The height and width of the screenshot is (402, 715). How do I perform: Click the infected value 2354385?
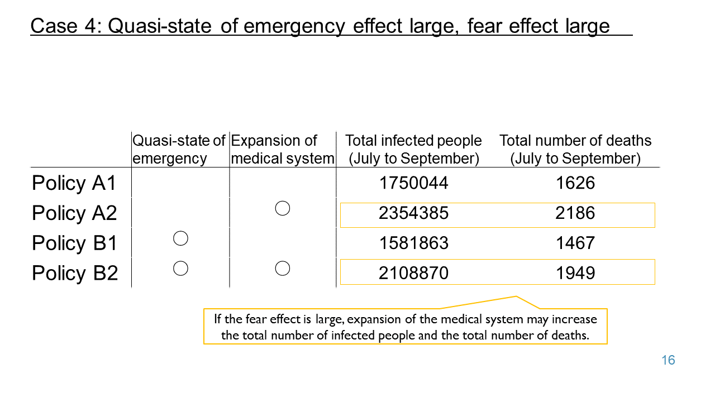click(x=414, y=213)
